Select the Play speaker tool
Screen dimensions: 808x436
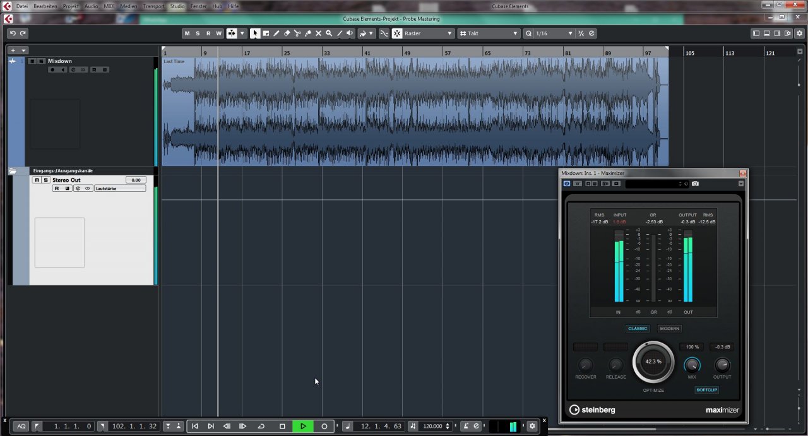(x=350, y=33)
